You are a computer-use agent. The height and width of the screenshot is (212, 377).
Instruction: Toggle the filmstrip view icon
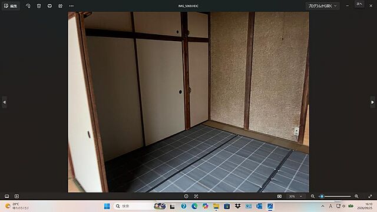tap(6, 196)
